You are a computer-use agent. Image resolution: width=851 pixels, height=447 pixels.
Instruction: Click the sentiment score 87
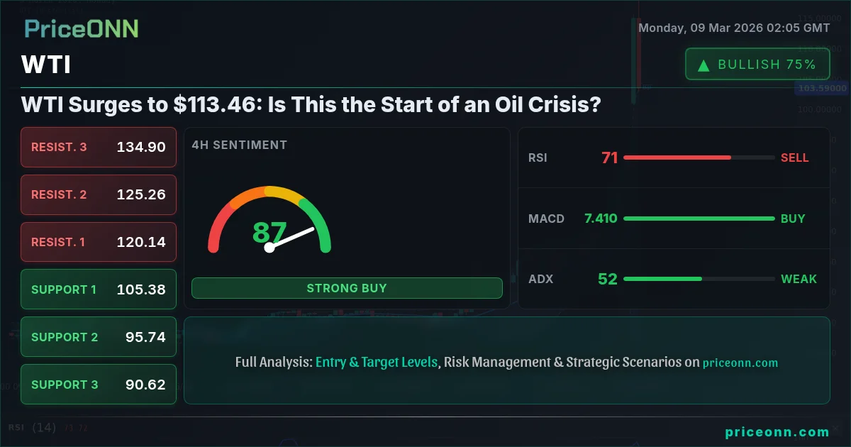point(270,233)
